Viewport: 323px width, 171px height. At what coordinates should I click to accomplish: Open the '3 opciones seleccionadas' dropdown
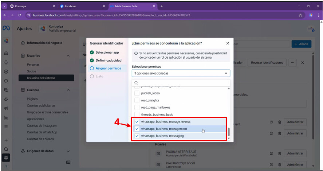coord(181,73)
